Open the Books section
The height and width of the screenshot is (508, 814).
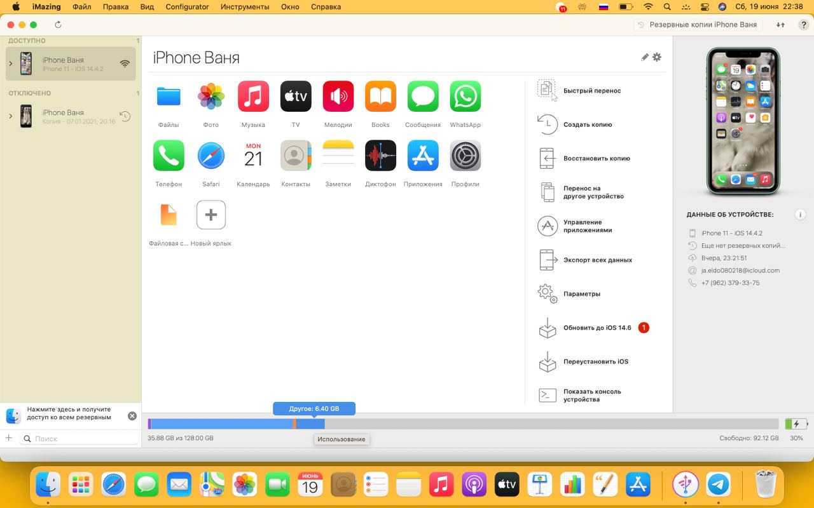pyautogui.click(x=380, y=97)
